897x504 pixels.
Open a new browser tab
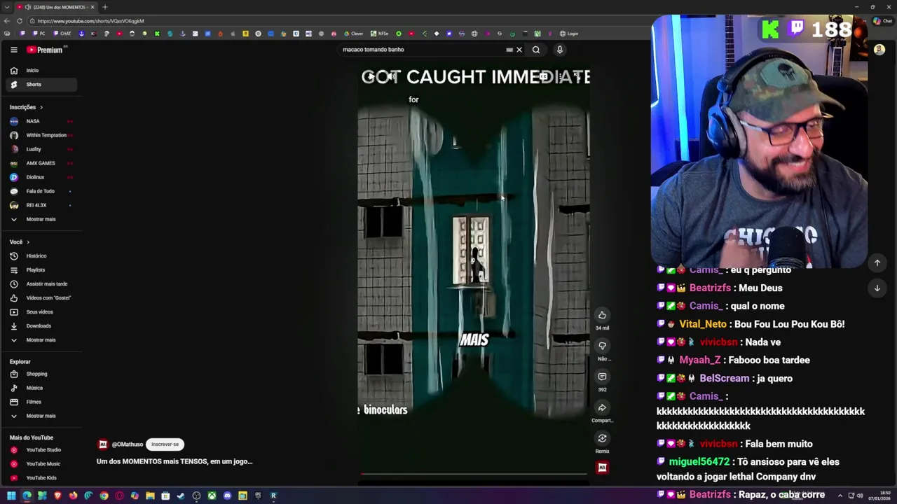click(x=104, y=7)
